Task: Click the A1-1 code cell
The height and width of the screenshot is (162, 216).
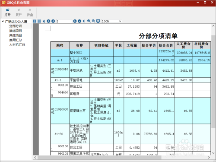Action: [x=60, y=80]
